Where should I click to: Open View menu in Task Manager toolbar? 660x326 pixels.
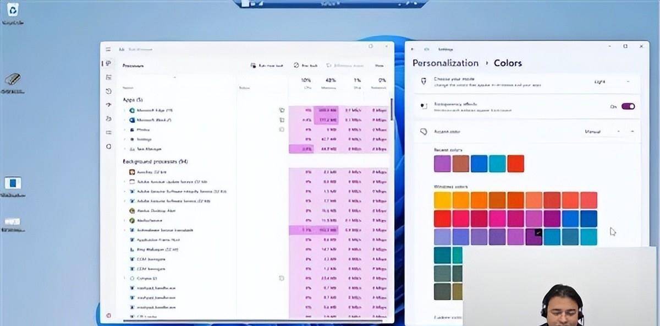(x=379, y=66)
